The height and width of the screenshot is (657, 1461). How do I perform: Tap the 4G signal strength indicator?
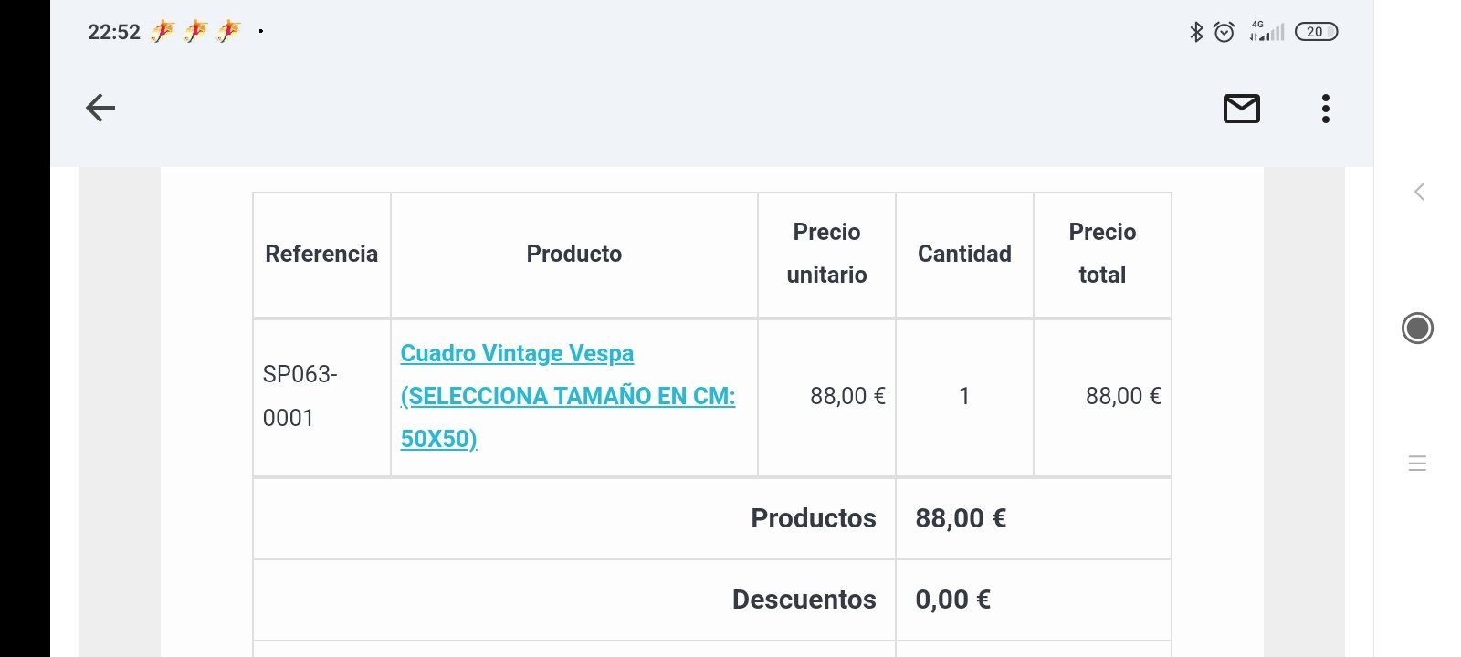pyautogui.click(x=1267, y=32)
